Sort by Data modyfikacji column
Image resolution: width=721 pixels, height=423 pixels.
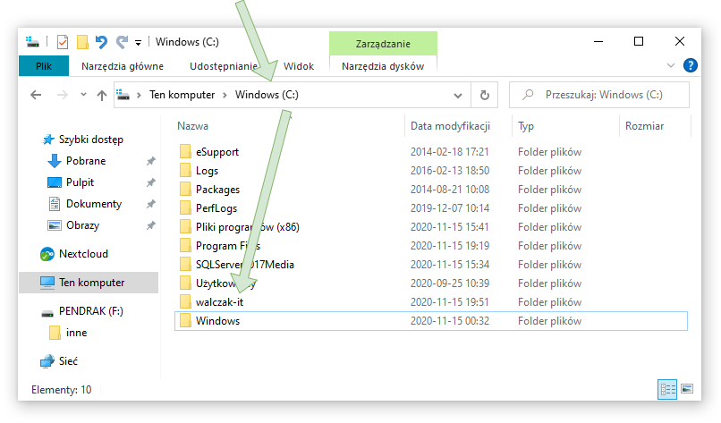point(450,126)
